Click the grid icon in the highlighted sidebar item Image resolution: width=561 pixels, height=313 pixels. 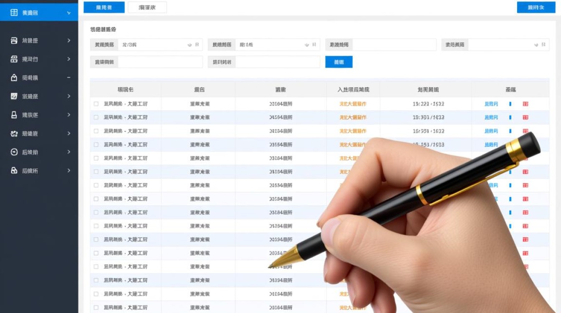coord(14,13)
